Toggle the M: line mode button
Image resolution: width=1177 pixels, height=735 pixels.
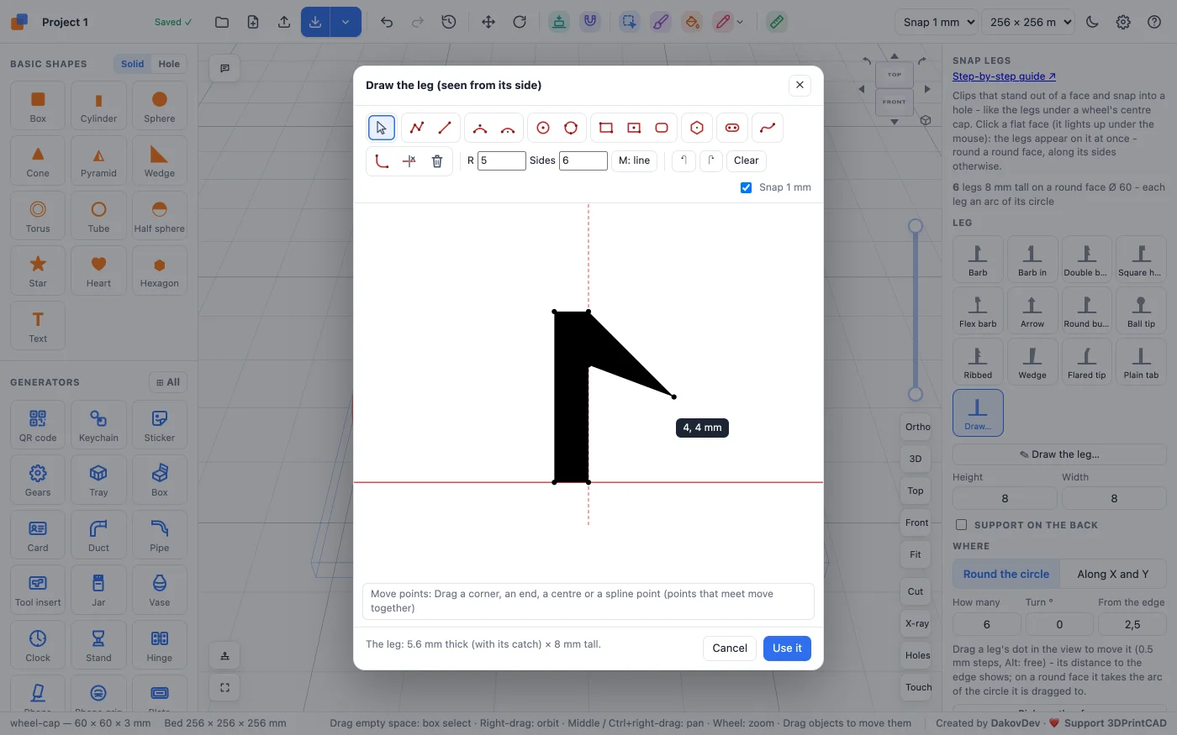(x=635, y=160)
